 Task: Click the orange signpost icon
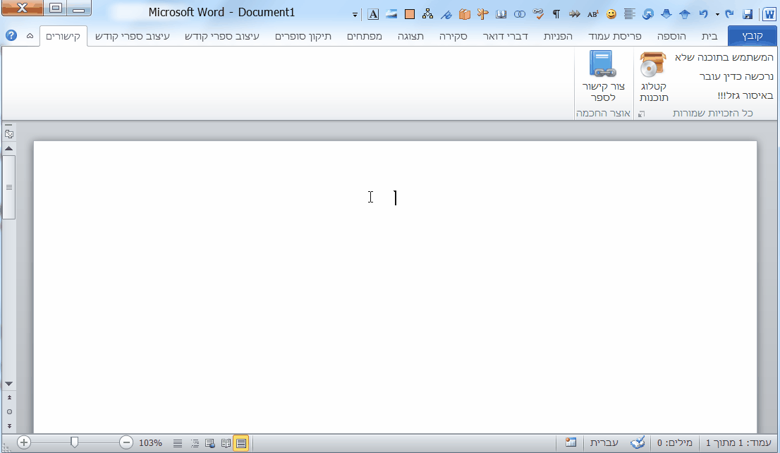pos(482,14)
